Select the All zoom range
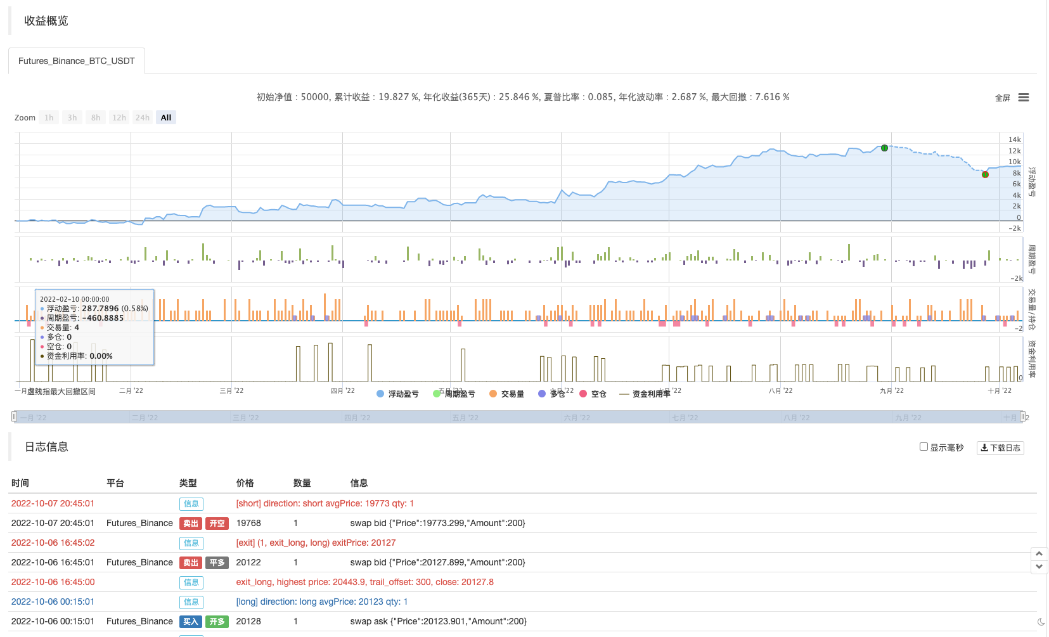Image resolution: width=1049 pixels, height=637 pixels. pos(166,117)
